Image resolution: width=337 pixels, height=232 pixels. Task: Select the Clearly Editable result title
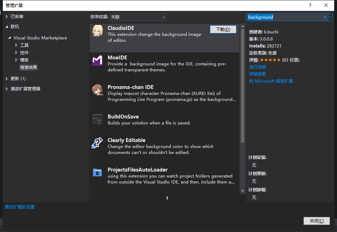[127, 140]
